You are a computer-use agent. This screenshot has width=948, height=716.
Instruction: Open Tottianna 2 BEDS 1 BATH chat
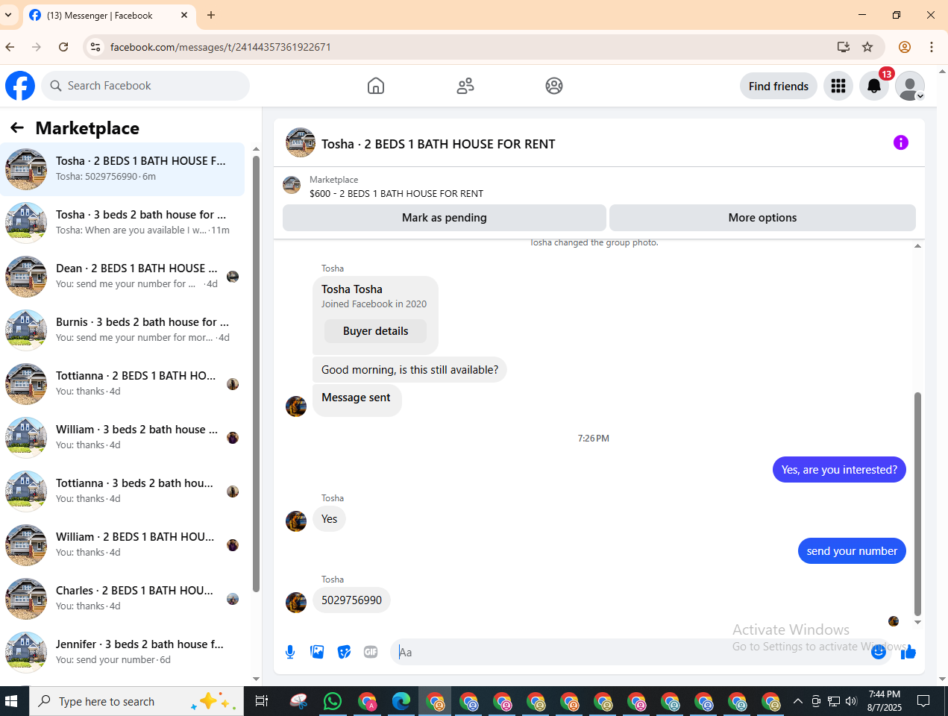(x=122, y=384)
